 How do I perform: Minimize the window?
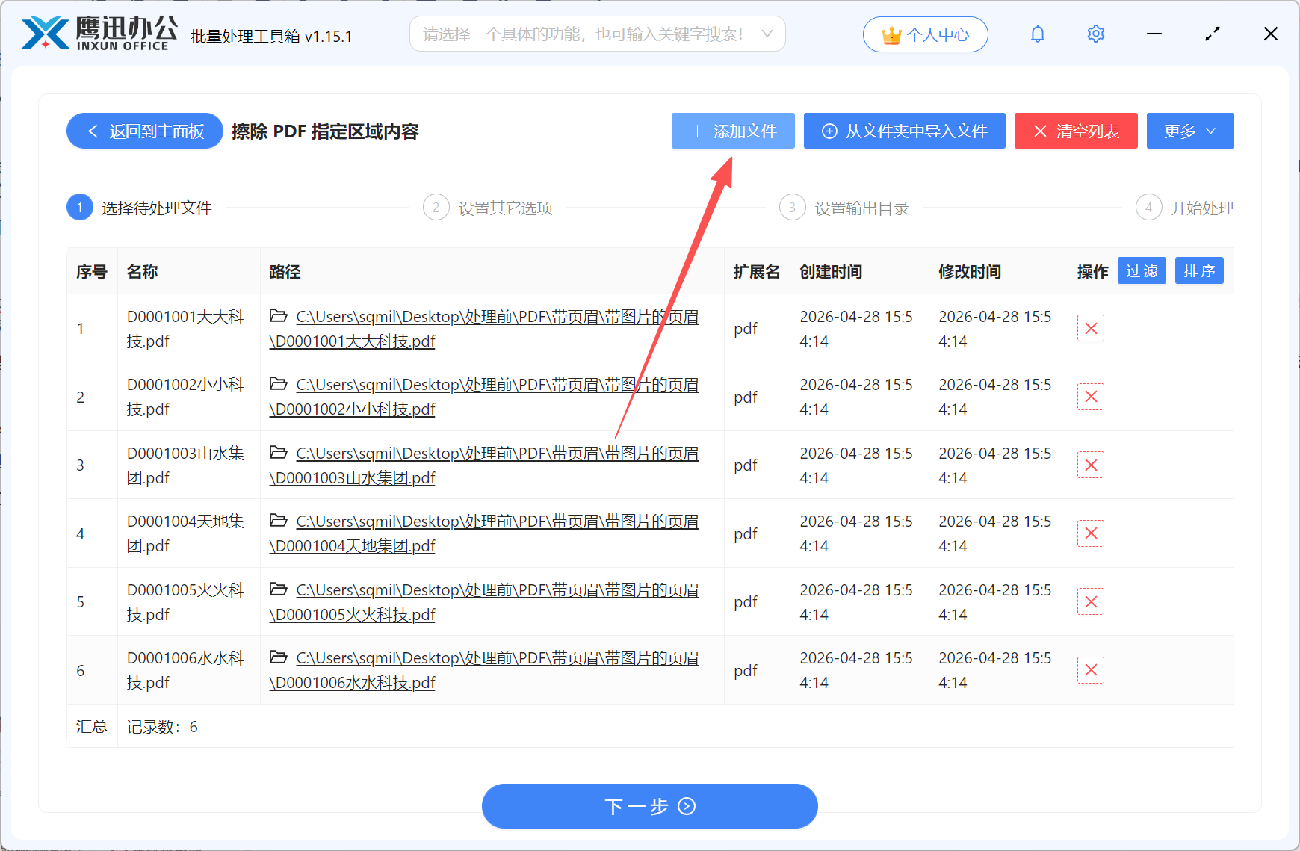pos(1154,34)
